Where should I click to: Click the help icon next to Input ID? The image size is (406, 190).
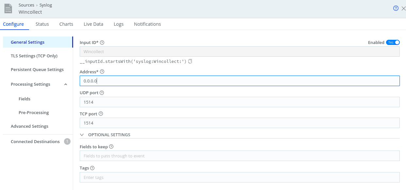point(102,42)
